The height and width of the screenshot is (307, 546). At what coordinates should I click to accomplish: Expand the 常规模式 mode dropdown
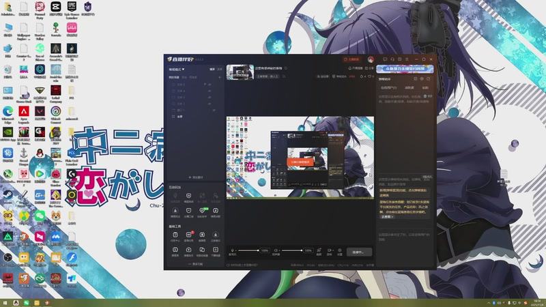pos(177,70)
